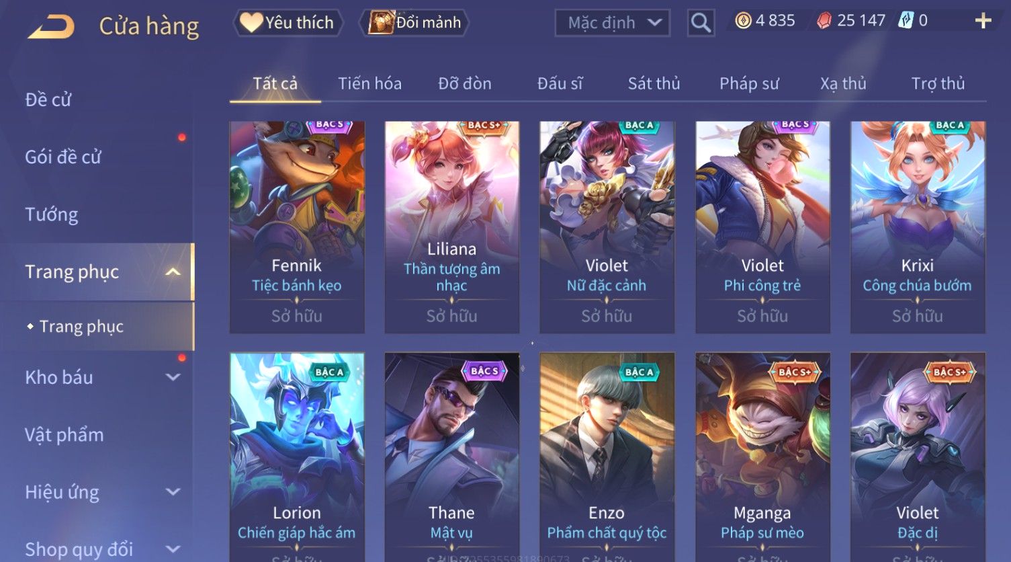Click the blue voucher ticket icon
Image resolution: width=1011 pixels, height=562 pixels.
906,21
